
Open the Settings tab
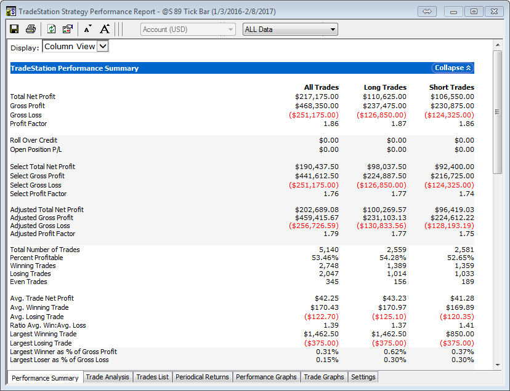[x=363, y=377]
